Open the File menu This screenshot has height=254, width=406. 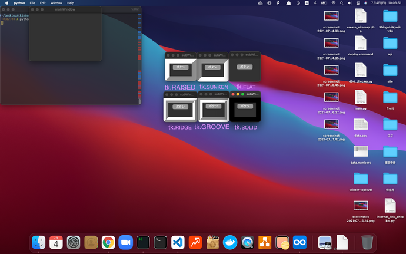tap(32, 3)
